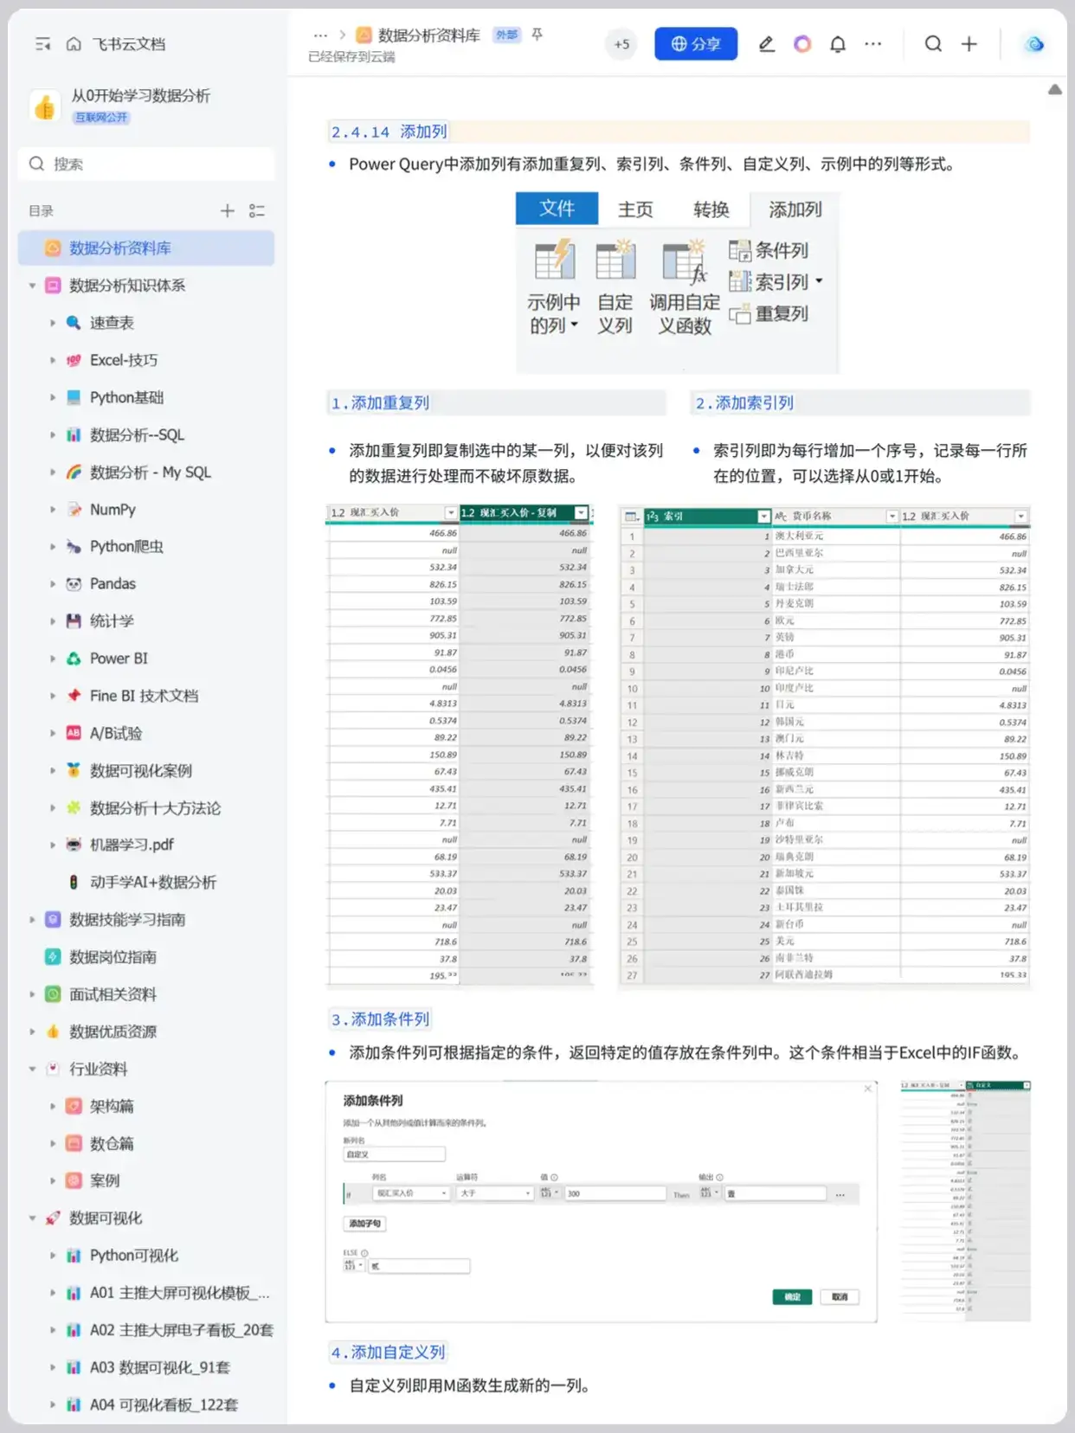Open the Python可视化 page

tap(133, 1256)
